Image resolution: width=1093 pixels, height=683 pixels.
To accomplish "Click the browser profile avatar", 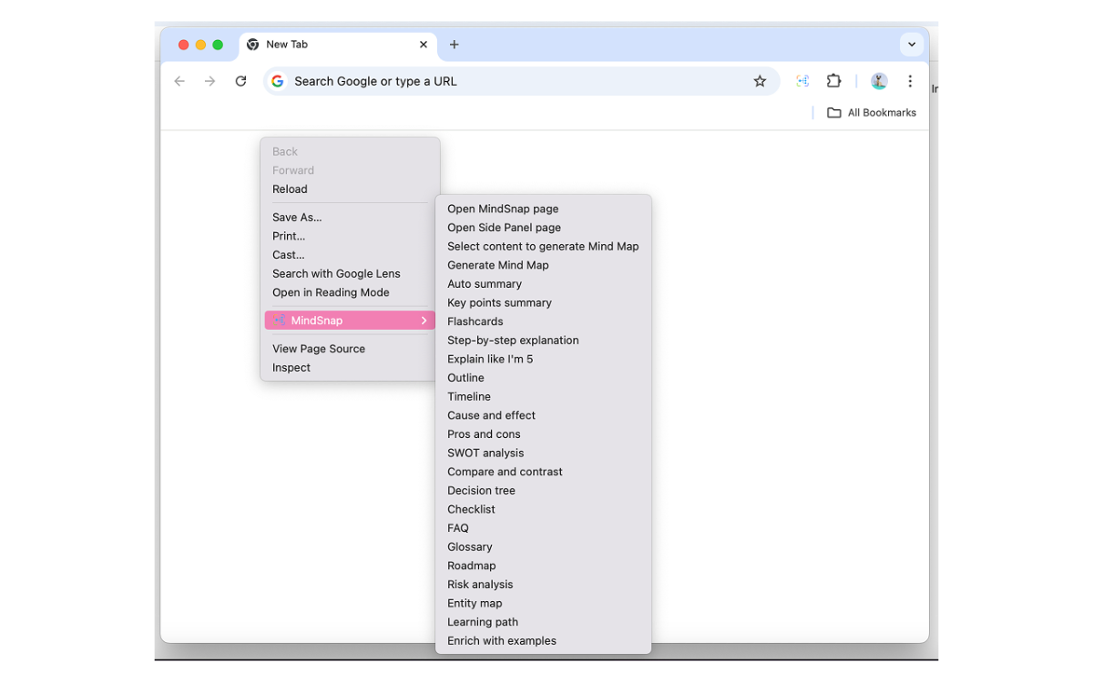I will (x=878, y=81).
